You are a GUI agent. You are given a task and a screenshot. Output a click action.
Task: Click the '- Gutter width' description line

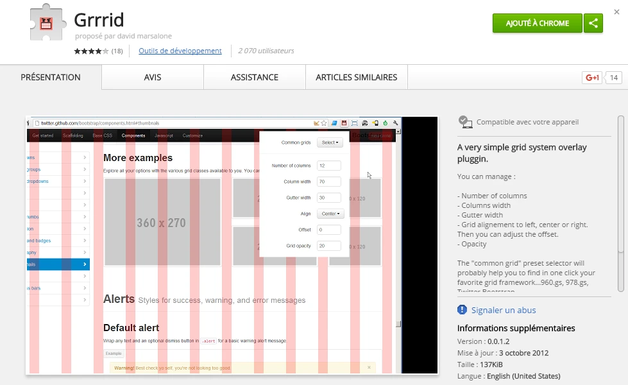[480, 215]
